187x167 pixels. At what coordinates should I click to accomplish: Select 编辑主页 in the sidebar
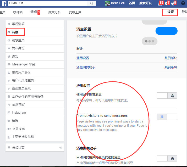35,40
